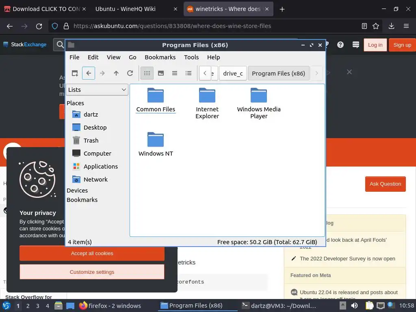This screenshot has width=416, height=312.
Task: Open File menu in file manager
Action: [74, 57]
